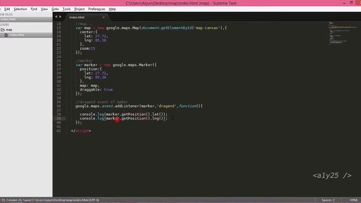
Task: Click console.log line with lng()
Action: [124, 118]
